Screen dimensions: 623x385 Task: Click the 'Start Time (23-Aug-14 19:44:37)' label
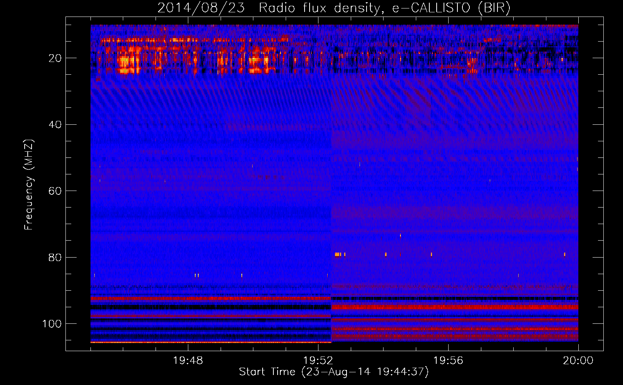[334, 372]
